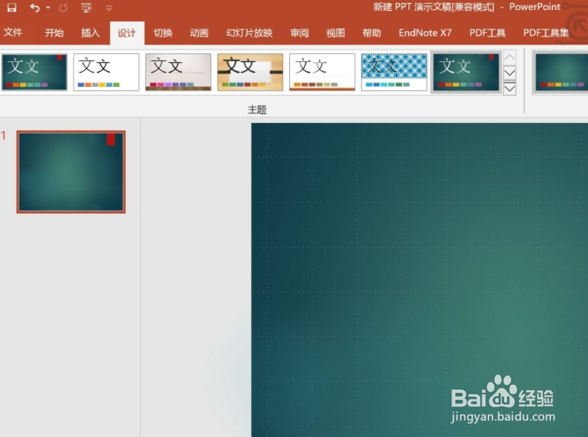Open the 文件 menu

[x=13, y=33]
